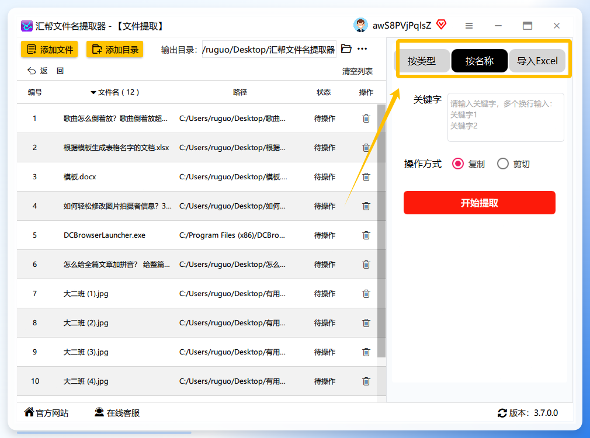Click the 添加目录 button

click(x=114, y=49)
